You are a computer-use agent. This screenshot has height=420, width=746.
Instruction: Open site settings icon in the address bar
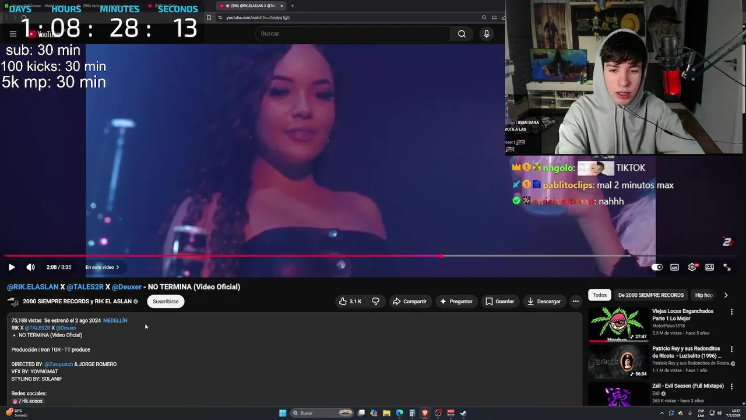pyautogui.click(x=220, y=17)
